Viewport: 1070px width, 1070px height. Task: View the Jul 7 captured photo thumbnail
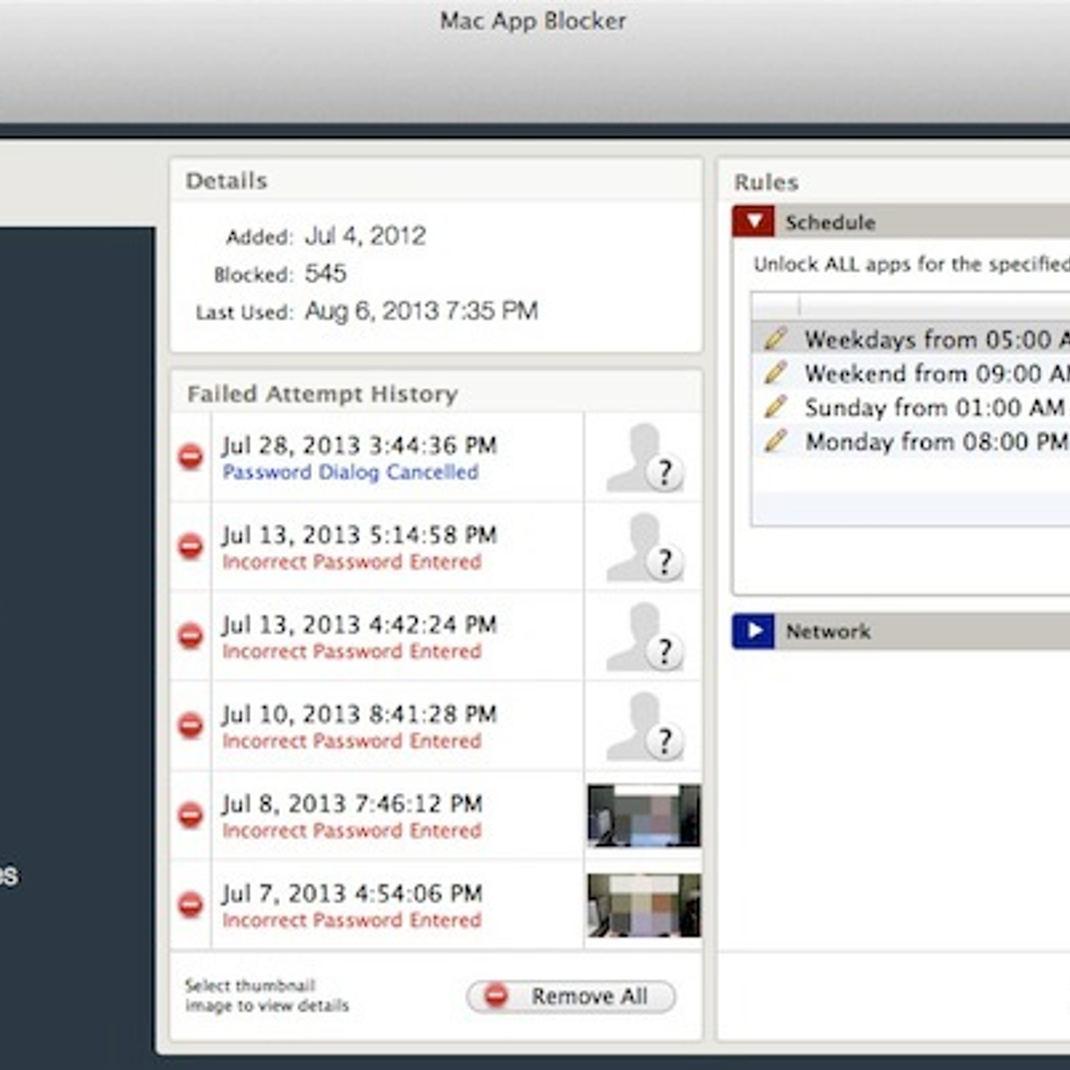tap(644, 905)
